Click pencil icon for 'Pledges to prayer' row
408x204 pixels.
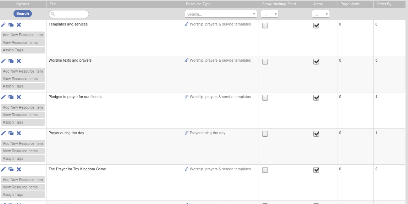point(3,97)
